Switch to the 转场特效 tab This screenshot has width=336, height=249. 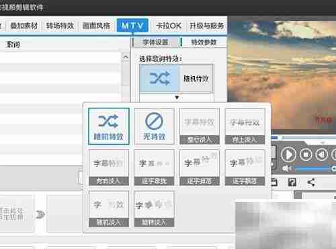click(x=60, y=26)
